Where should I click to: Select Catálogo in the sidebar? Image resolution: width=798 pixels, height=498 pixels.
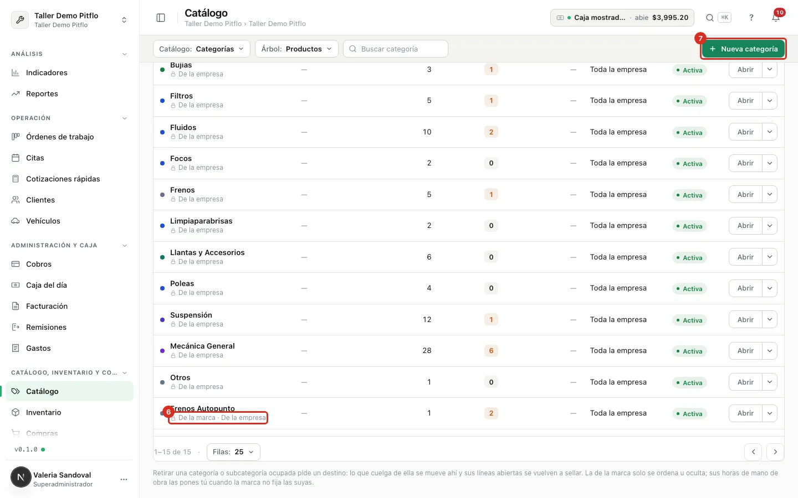pos(69,391)
